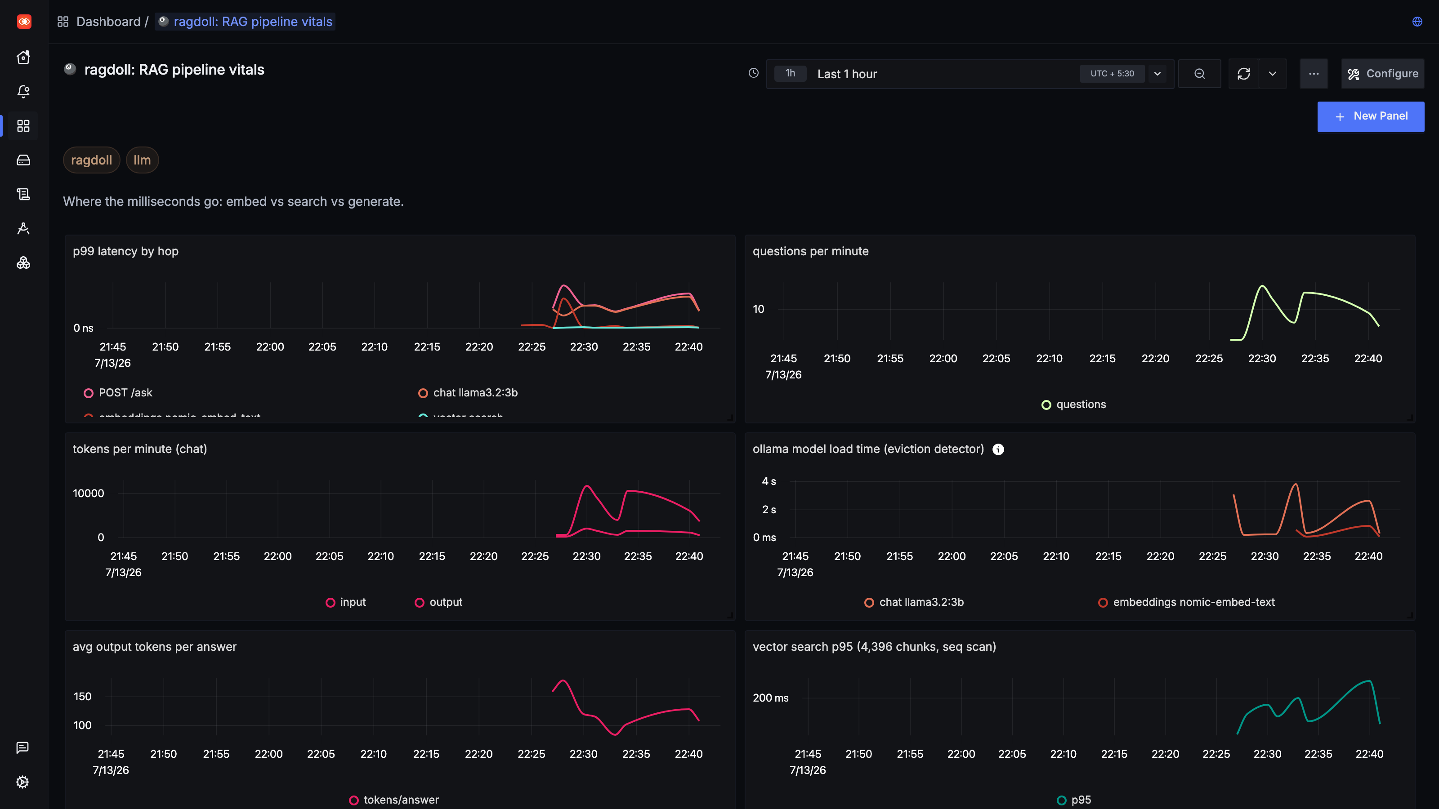Toggle chat llama3.2:3b series in latency legend
The width and height of the screenshot is (1439, 809).
[x=468, y=393]
